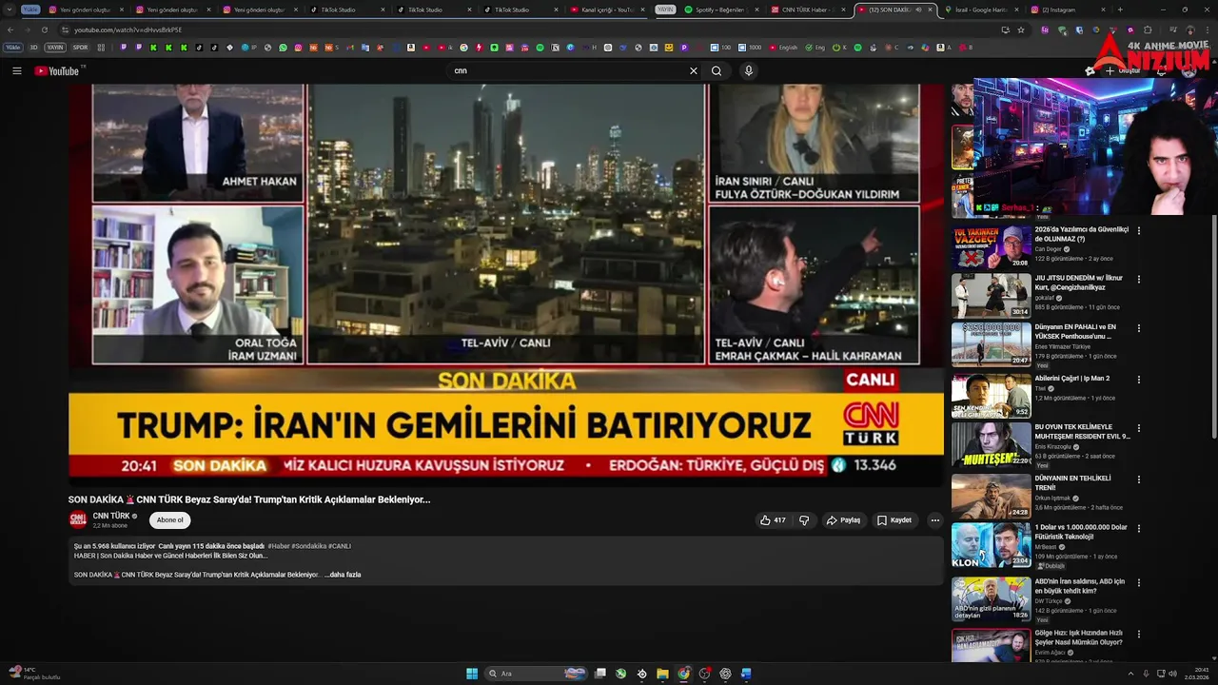Open ChatGPT icon in the taskbar
The height and width of the screenshot is (685, 1218).
pyautogui.click(x=725, y=674)
